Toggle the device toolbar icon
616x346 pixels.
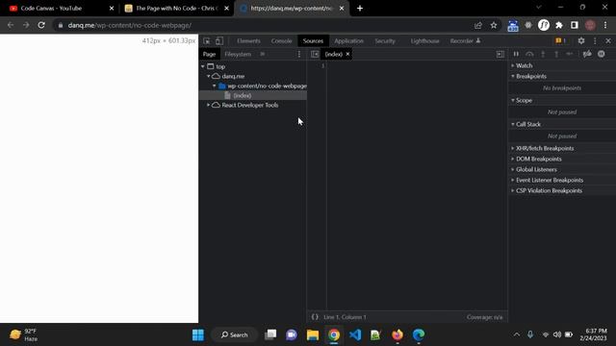(x=219, y=40)
